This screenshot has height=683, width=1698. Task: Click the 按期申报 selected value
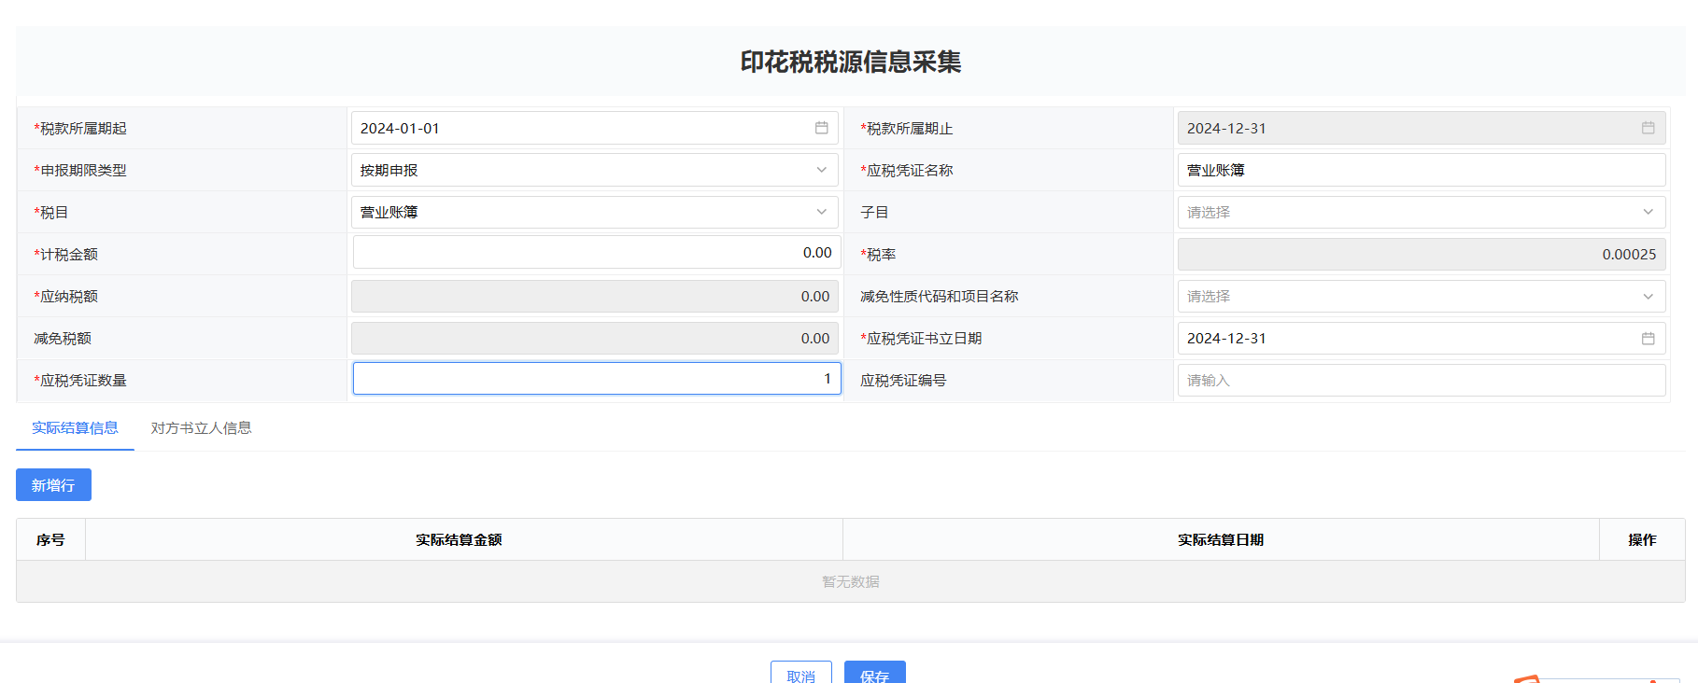click(389, 170)
